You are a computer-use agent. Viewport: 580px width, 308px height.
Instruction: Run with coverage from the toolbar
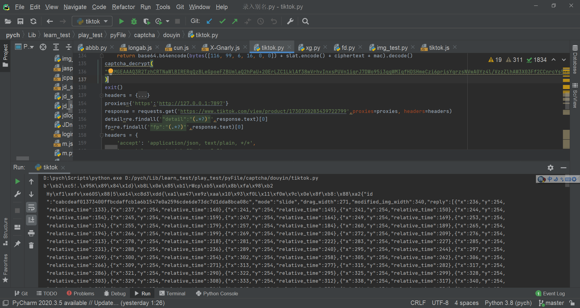(x=147, y=21)
